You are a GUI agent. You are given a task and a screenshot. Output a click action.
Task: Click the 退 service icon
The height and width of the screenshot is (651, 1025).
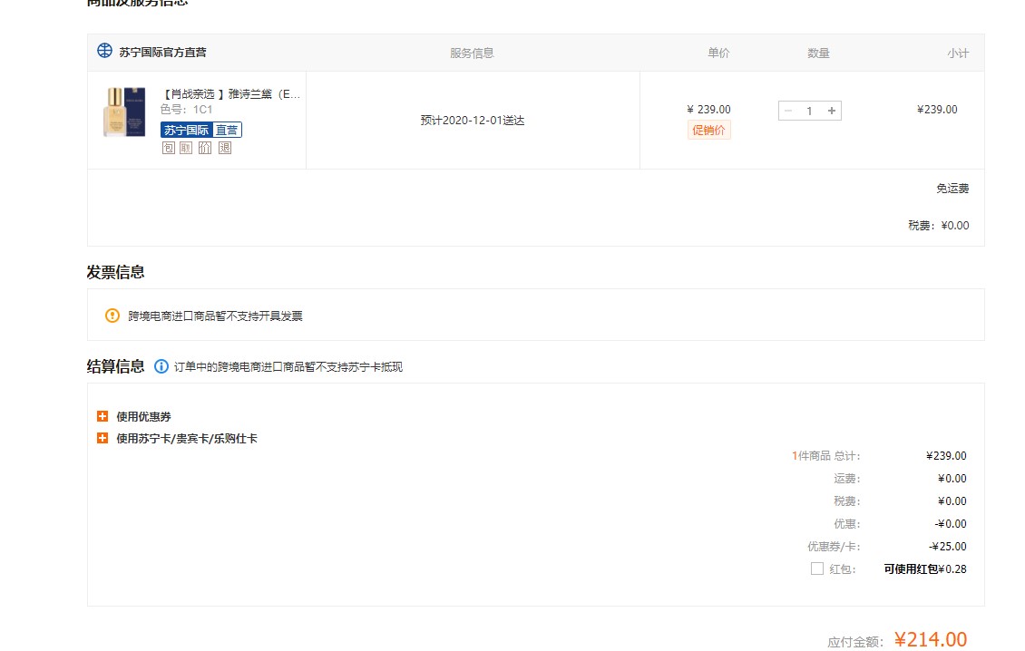coord(225,148)
